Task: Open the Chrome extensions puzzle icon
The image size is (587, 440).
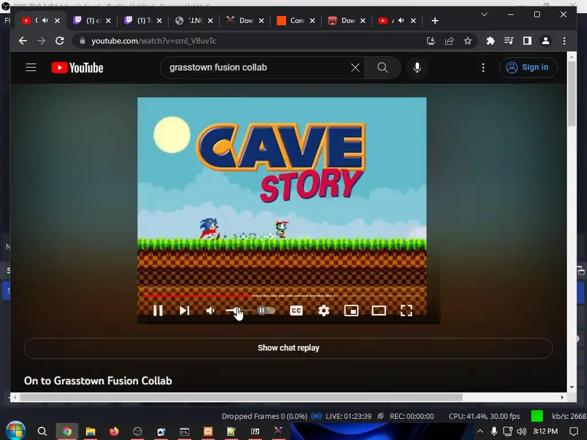Action: click(491, 41)
